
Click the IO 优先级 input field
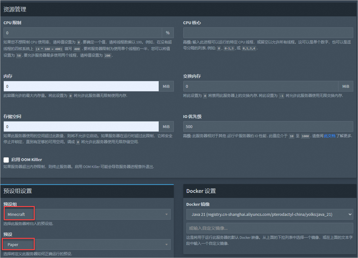coord(268,126)
